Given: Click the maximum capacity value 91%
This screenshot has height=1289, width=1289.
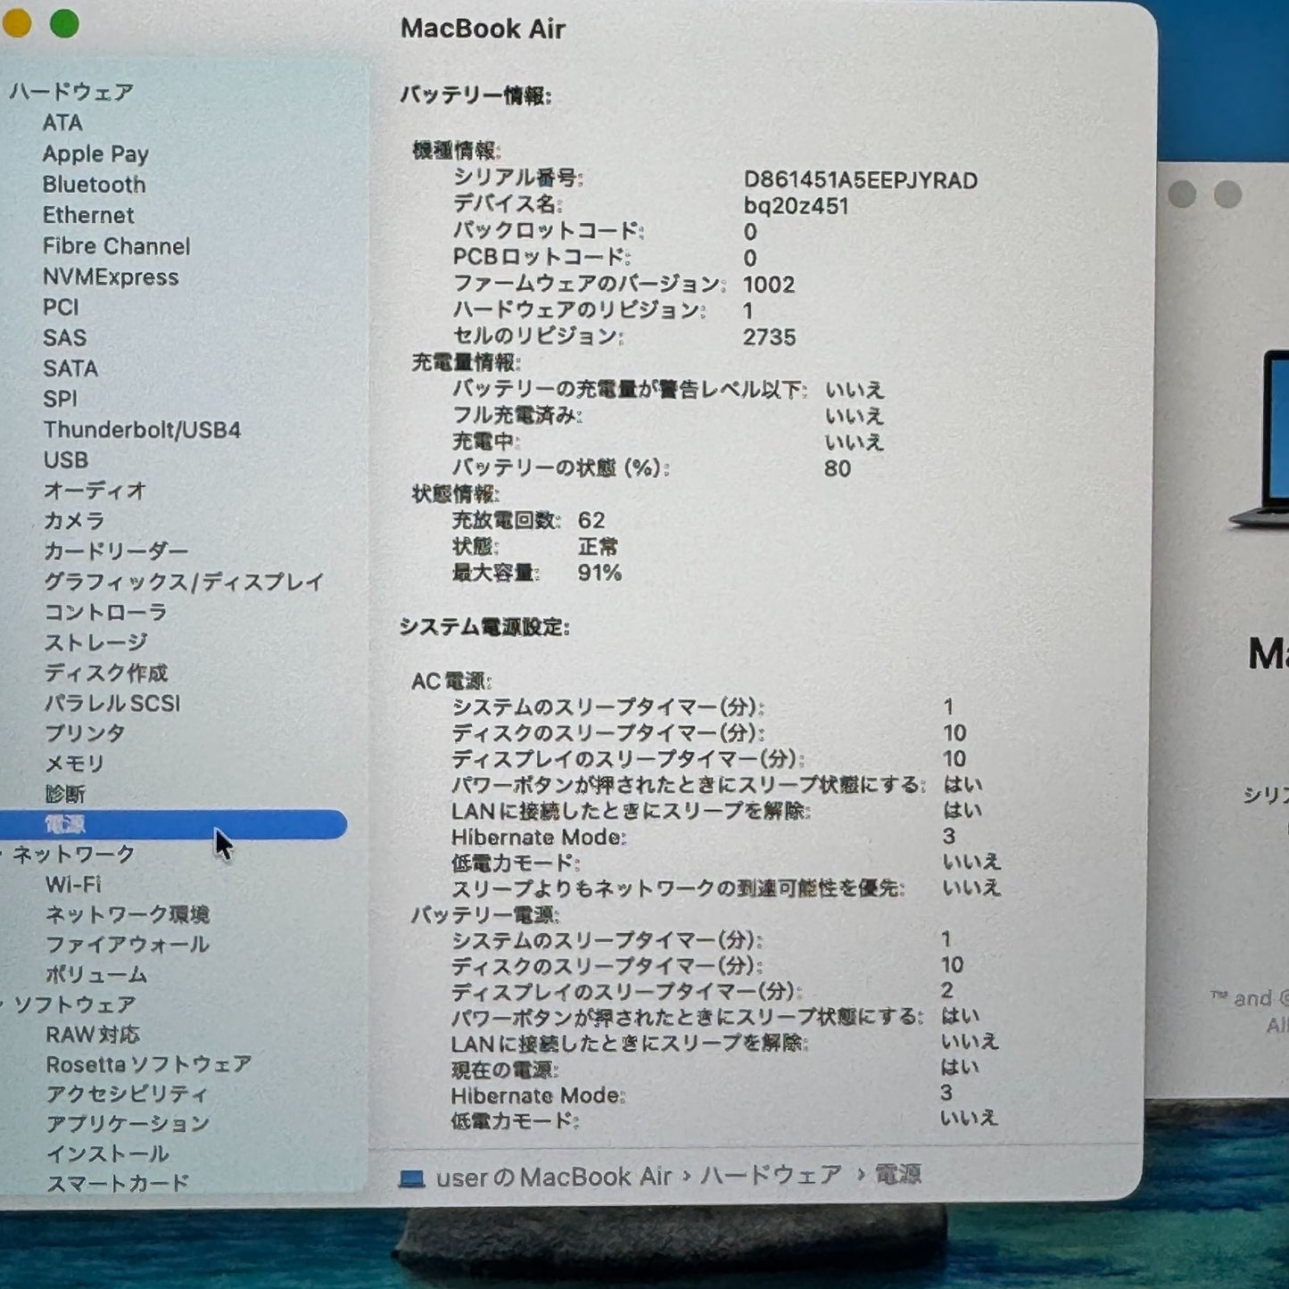Looking at the screenshot, I should (599, 572).
